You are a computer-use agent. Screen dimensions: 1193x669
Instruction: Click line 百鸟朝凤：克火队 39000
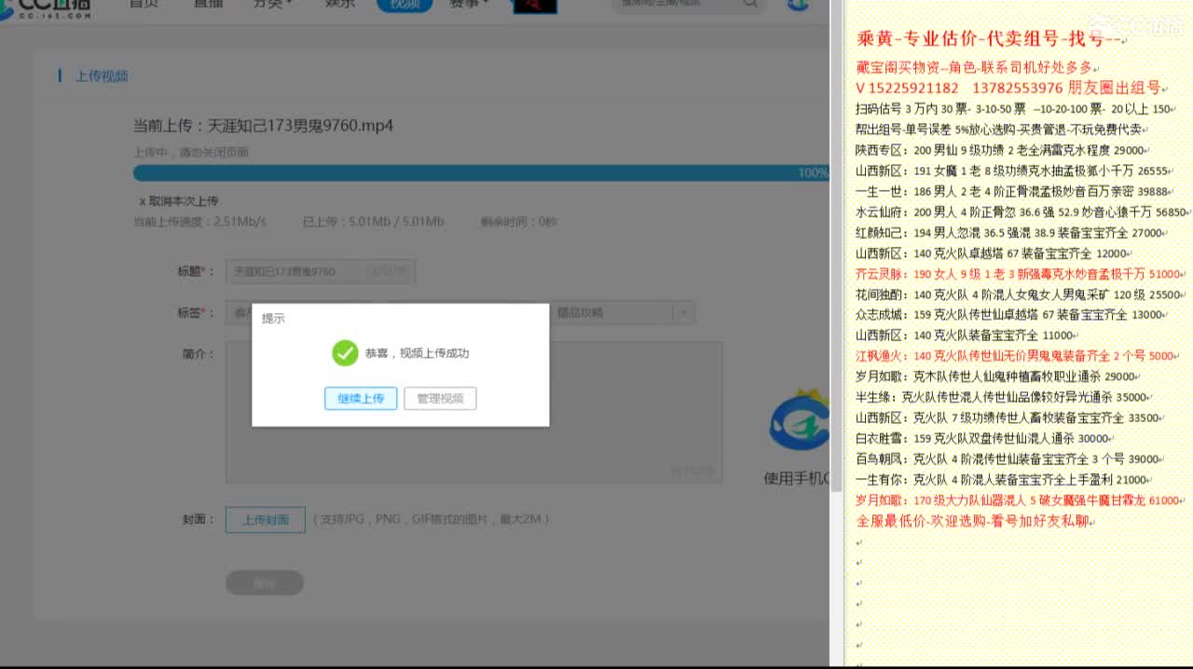pyautogui.click(x=1008, y=458)
